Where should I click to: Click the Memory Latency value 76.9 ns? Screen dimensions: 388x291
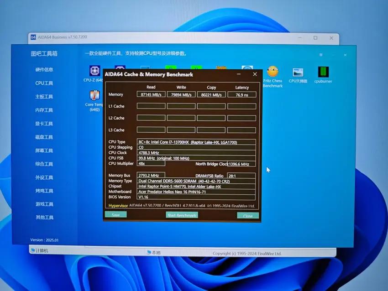pos(242,94)
